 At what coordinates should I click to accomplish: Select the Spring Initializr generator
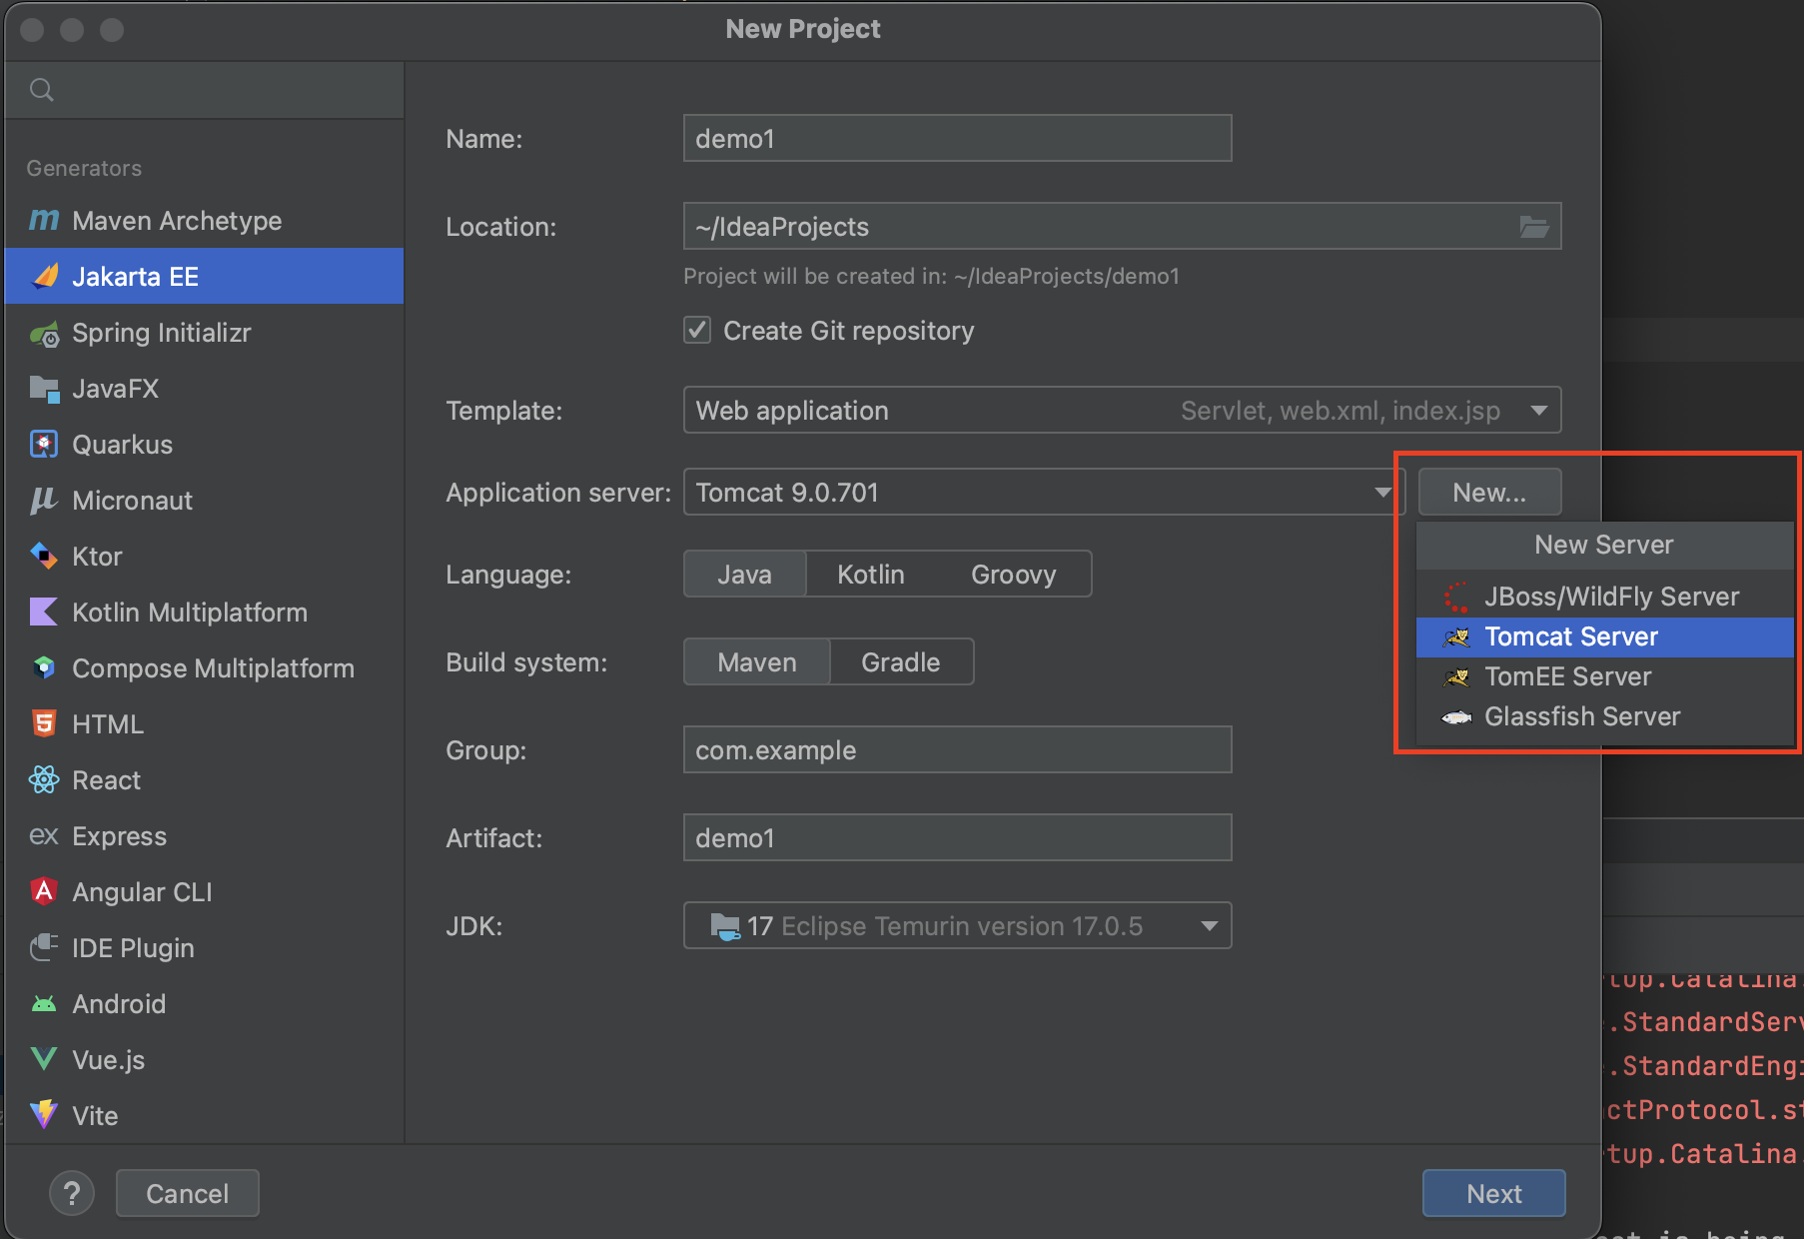click(205, 333)
